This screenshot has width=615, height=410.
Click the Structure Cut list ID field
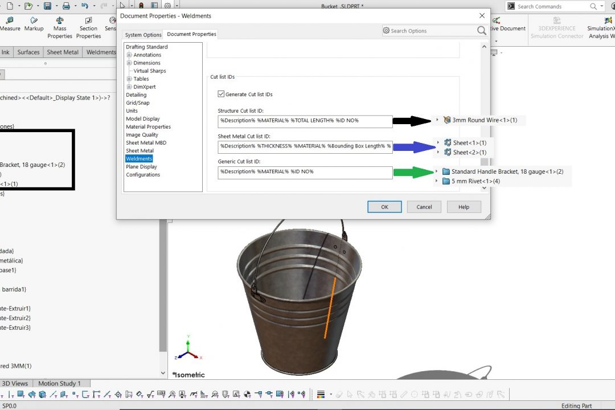point(305,121)
